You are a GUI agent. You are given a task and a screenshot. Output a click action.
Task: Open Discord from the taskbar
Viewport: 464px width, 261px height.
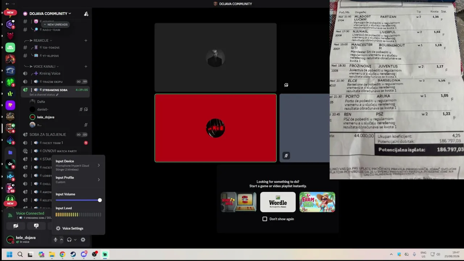point(84,254)
